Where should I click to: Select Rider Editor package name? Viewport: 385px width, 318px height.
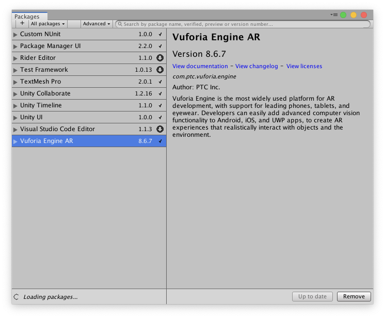click(38, 58)
